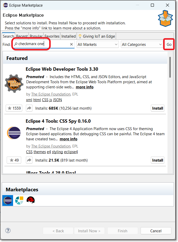Click the js tag link
178x242 pixels.
(x=51, y=100)
